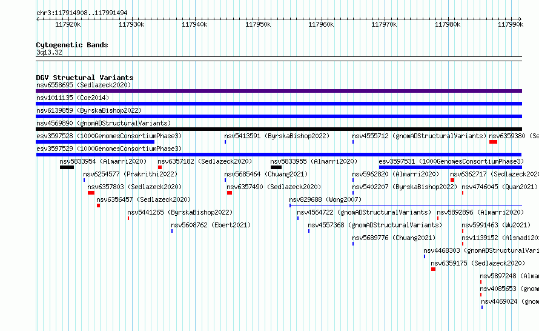Open nsv5441265 (ByrskaBishop2022) label
This screenshot has width=539, height=331.
[x=180, y=212]
